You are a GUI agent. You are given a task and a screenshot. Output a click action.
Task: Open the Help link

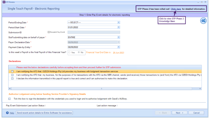click(12, 113)
